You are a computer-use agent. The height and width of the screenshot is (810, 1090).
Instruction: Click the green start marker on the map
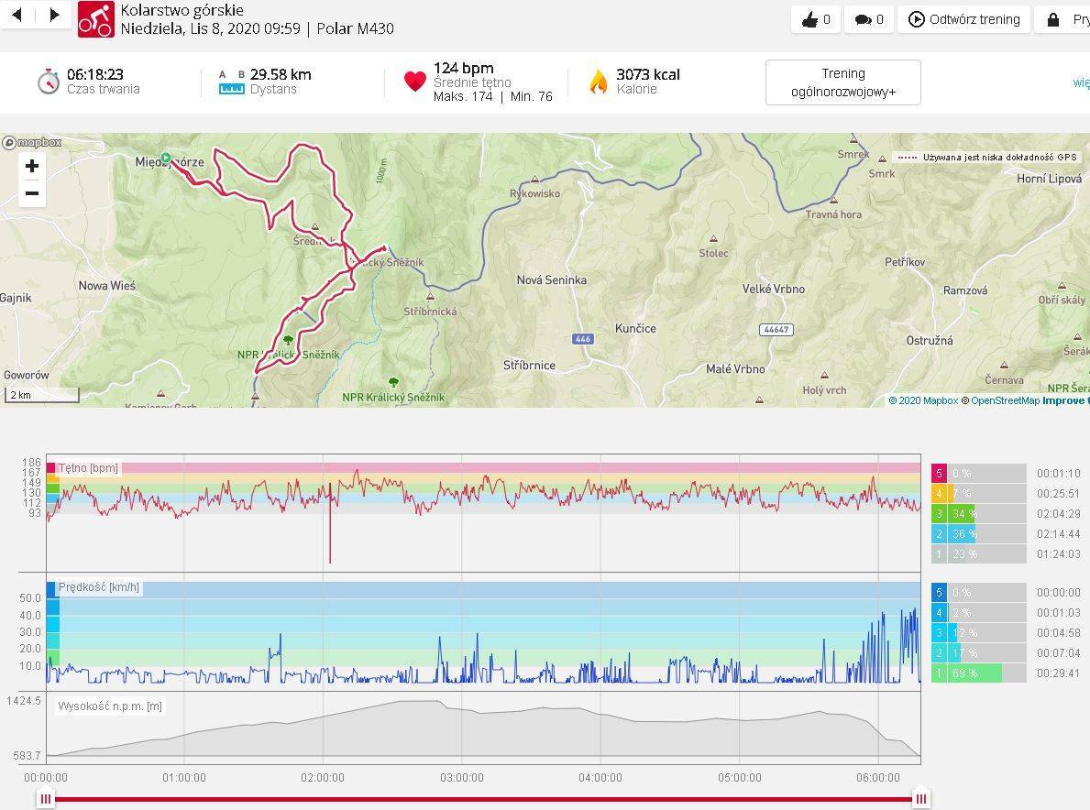coord(166,158)
